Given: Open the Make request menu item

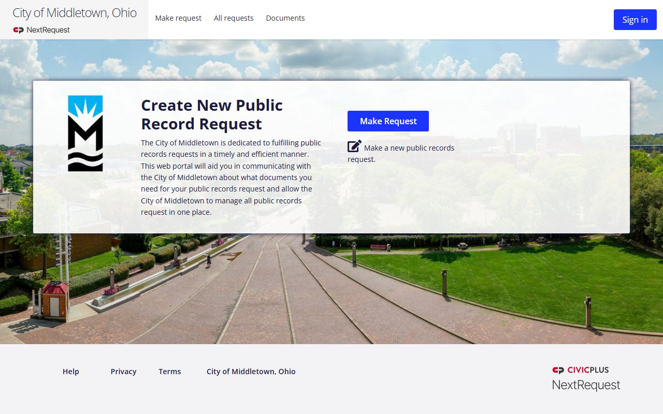Looking at the screenshot, I should [x=178, y=18].
